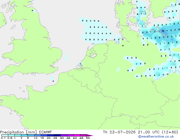The image size is (180, 139).
Task: Pick the 15–20 mm legend color box
Action: coord(44,135)
